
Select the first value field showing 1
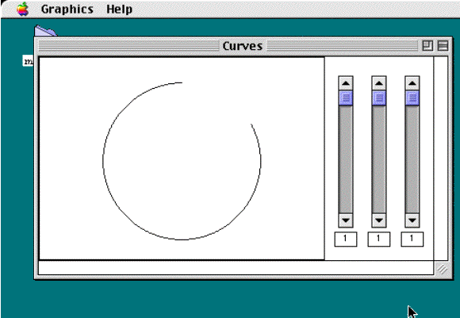pyautogui.click(x=346, y=239)
